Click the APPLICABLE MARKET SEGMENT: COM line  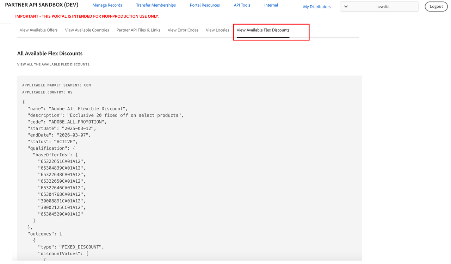coord(56,85)
